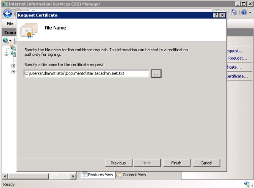Open the Help question mark icon
This screenshot has height=188, width=254.
tap(244, 13)
